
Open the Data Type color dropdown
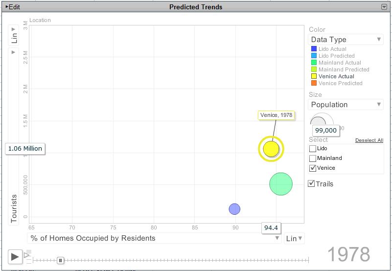[346, 40]
